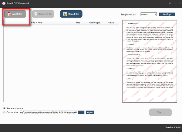Image resolution: width=182 pixels, height=132 pixels.
Task: Close the Free PDF Watermark window
Action: [180, 3]
